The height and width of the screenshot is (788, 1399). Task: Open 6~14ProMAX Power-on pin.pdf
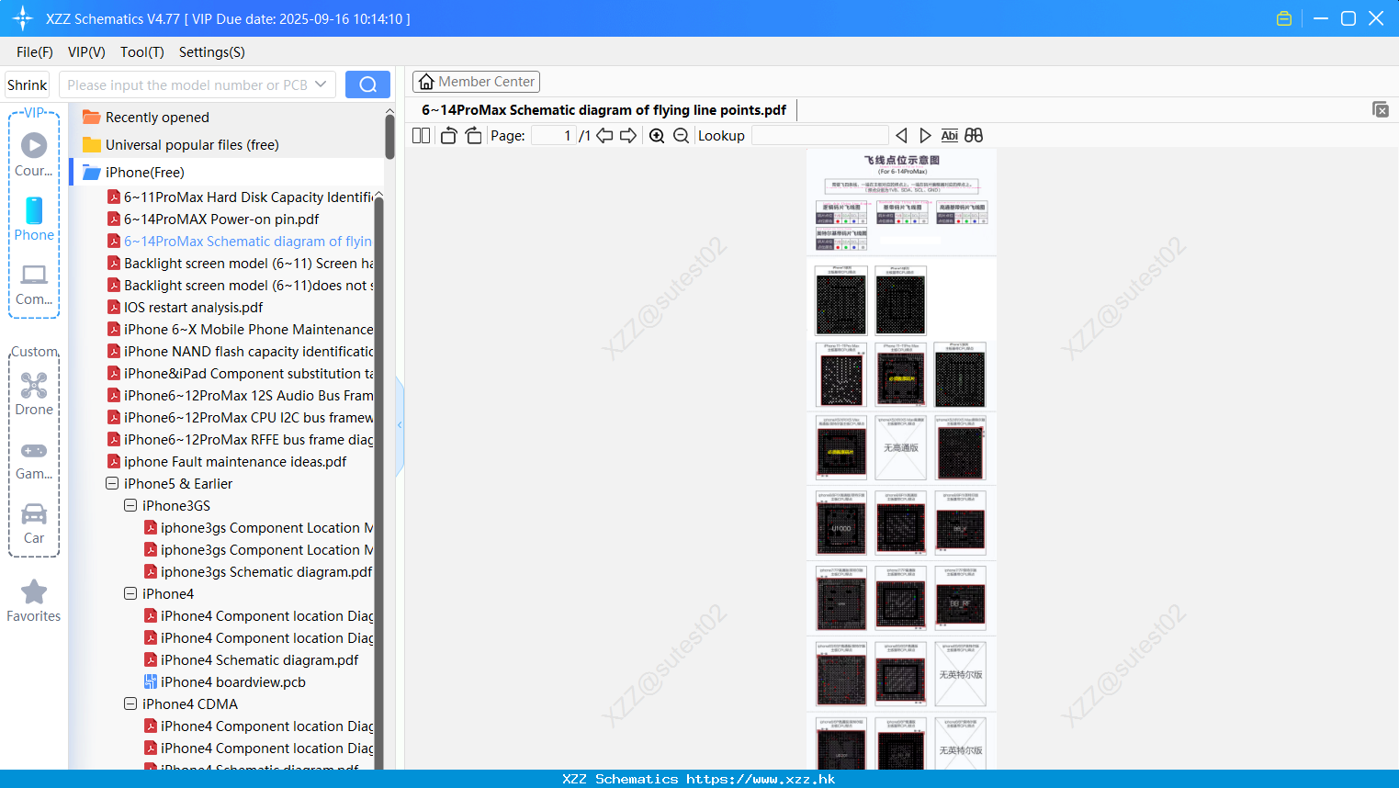(x=213, y=220)
